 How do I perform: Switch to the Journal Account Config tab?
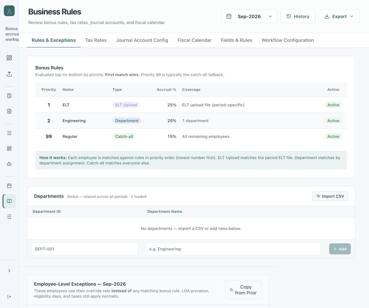pos(142,40)
